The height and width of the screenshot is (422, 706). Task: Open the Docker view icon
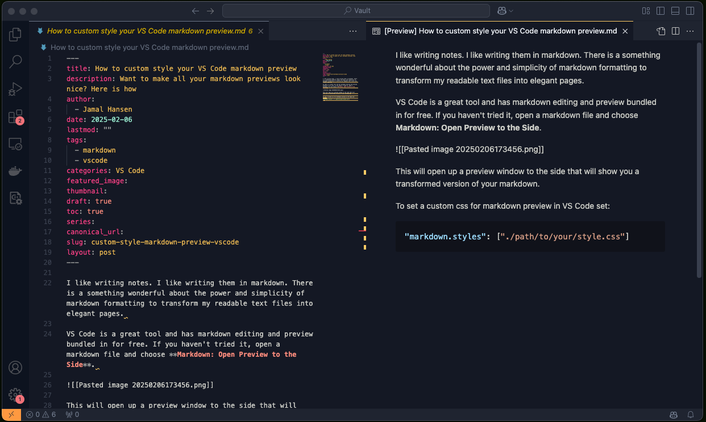click(x=15, y=171)
